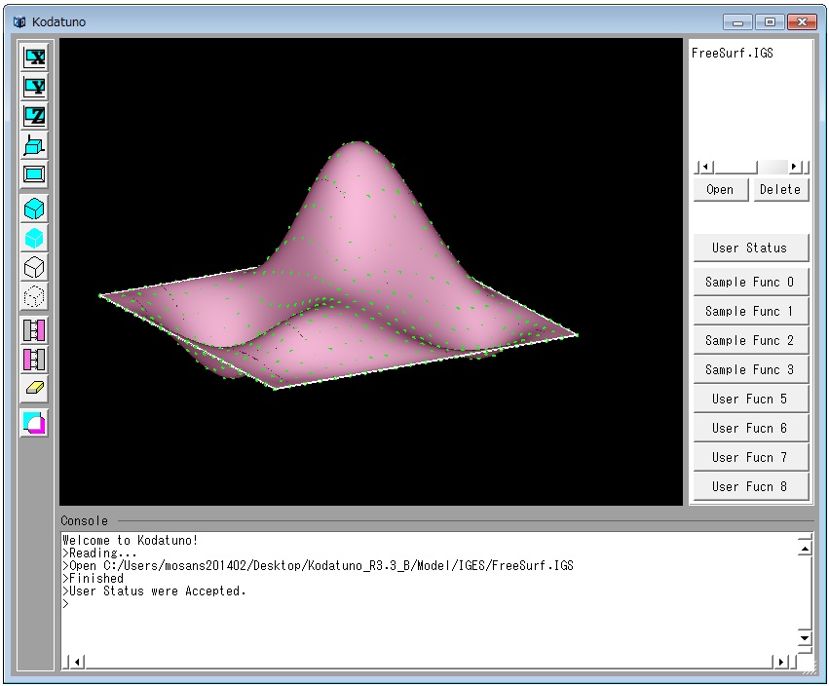
Task: Enable solid shading with edges cube icon
Action: (34, 209)
